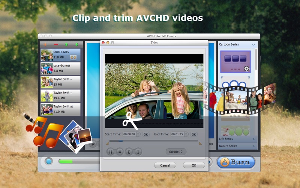300x188 pixels.
Task: Select the green circles menu template
Action: 235,131
